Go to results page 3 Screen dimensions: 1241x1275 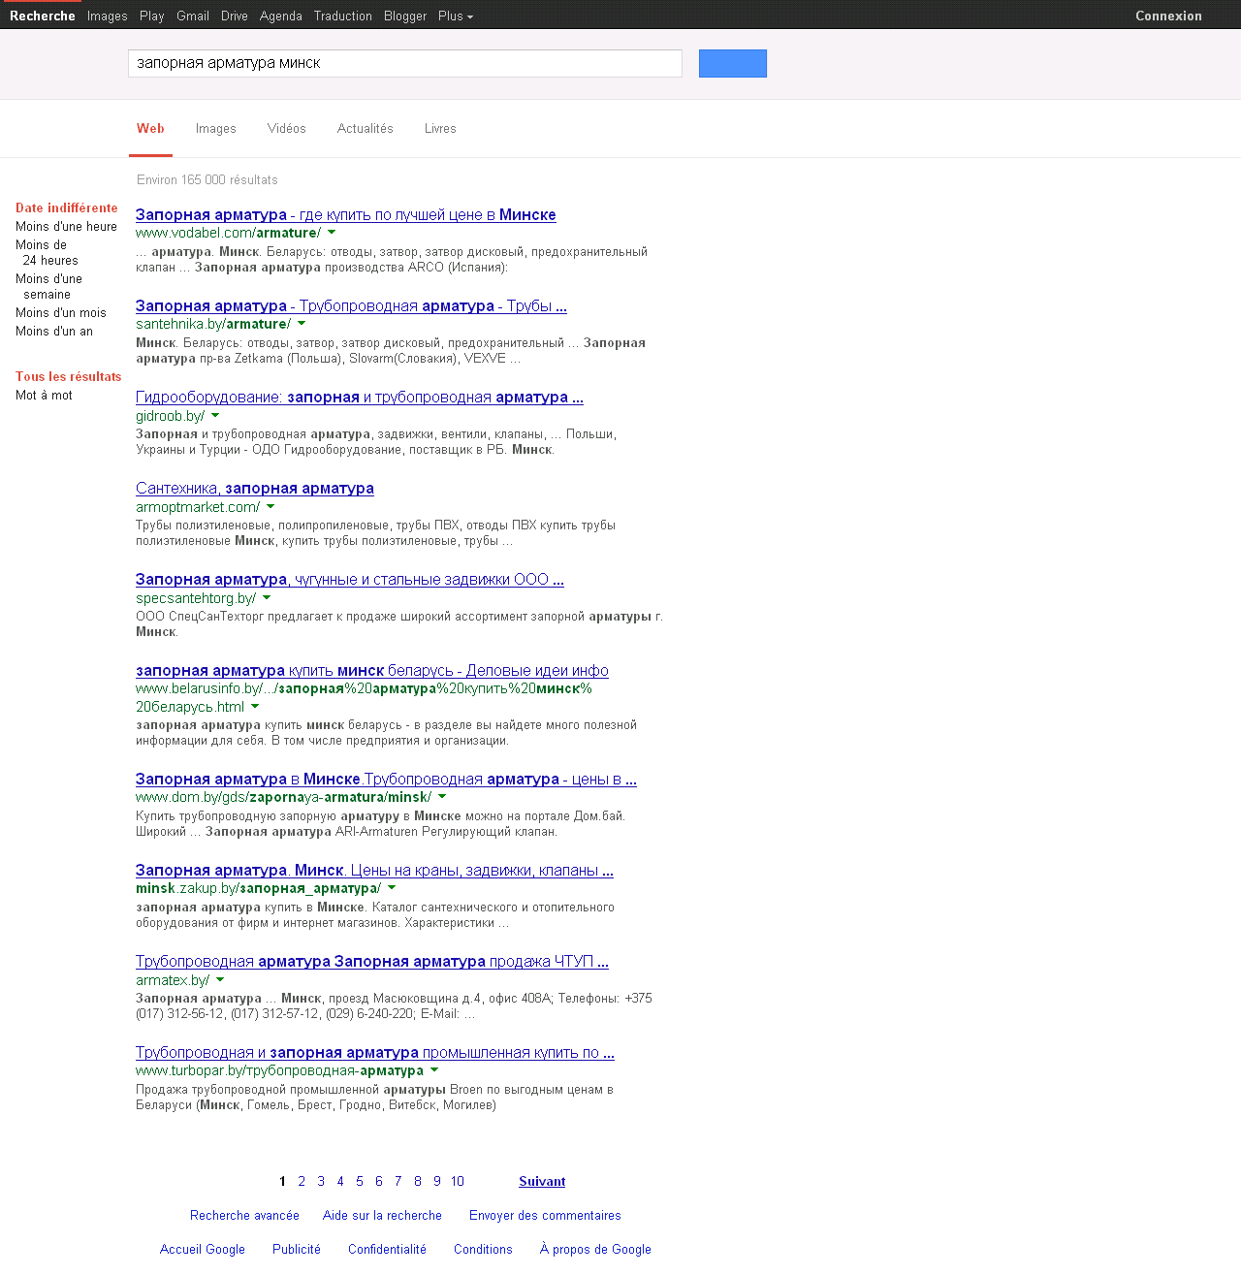[x=321, y=1181]
